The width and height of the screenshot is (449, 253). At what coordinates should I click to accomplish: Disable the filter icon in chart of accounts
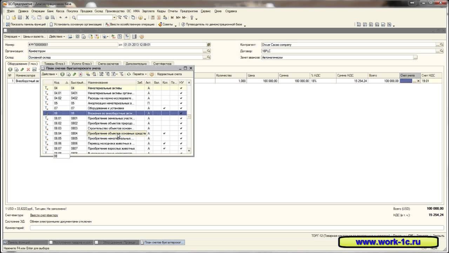pos(121,74)
